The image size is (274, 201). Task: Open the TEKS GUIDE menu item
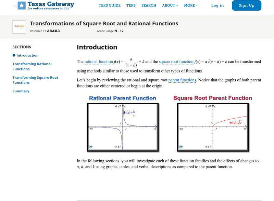(110, 5)
